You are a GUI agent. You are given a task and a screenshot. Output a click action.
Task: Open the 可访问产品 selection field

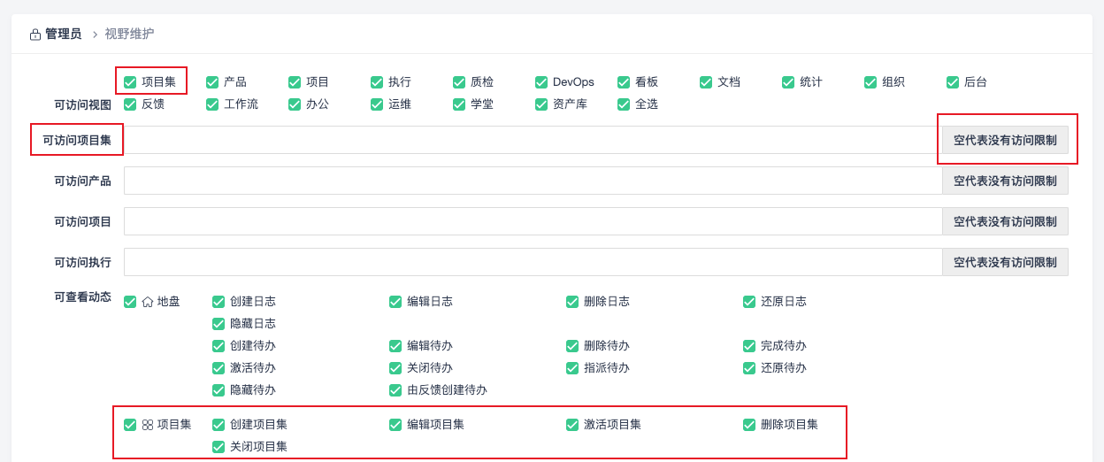coord(533,181)
